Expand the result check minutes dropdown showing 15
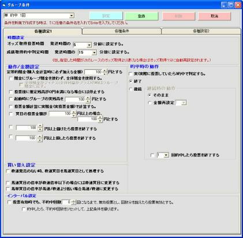Image resolution: width=243 pixels, height=238 pixels. [94, 53]
